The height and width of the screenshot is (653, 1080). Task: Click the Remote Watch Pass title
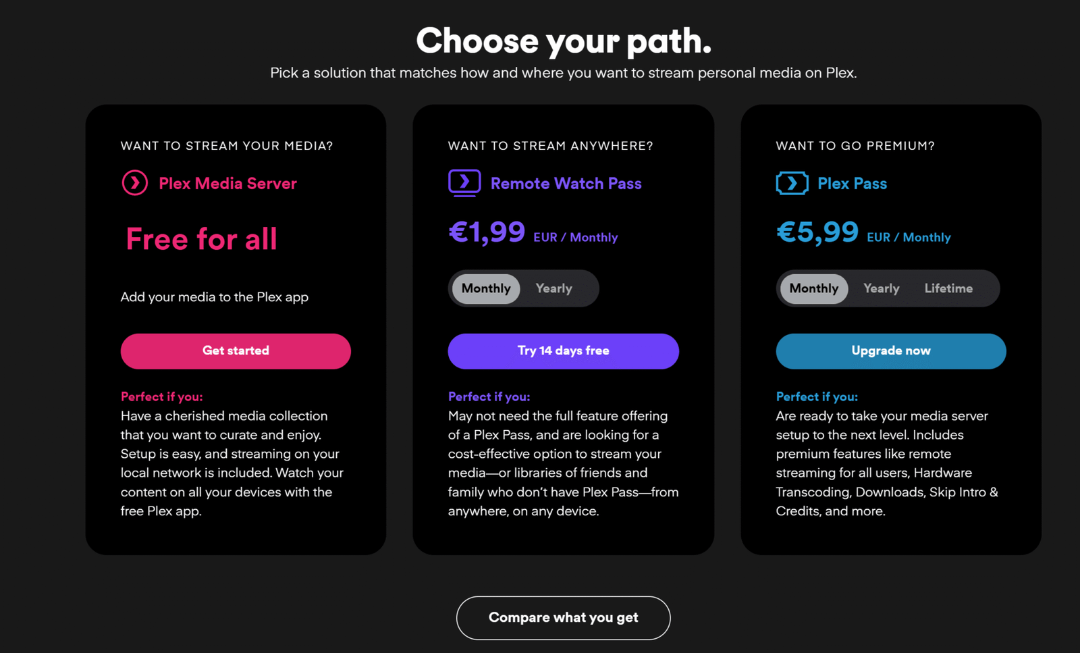point(566,184)
